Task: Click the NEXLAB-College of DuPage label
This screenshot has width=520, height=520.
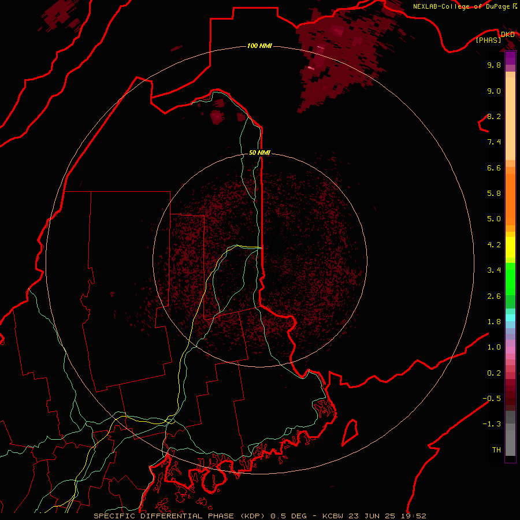Action: tap(462, 6)
